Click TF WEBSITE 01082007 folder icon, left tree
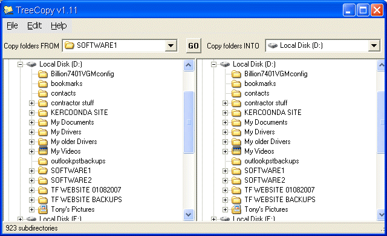 tap(43, 190)
